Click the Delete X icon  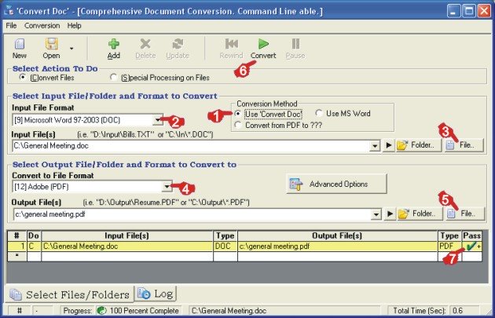click(145, 44)
